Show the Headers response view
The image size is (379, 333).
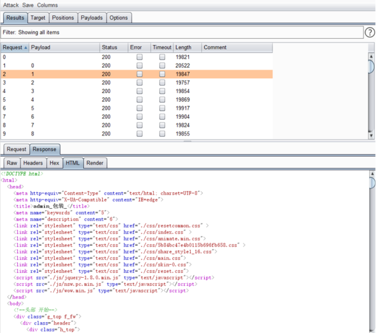33,163
